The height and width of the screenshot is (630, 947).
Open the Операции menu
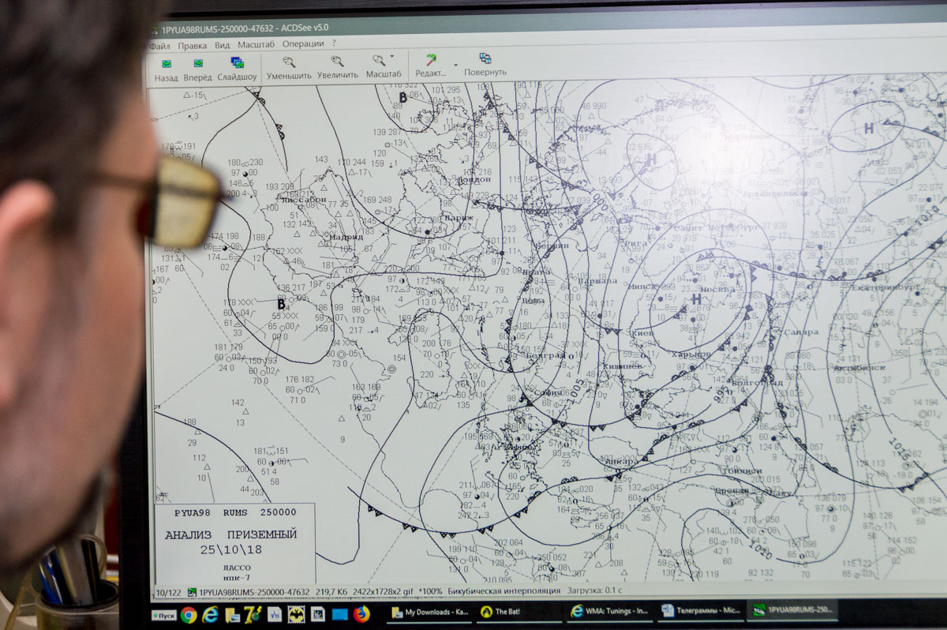coord(303,44)
